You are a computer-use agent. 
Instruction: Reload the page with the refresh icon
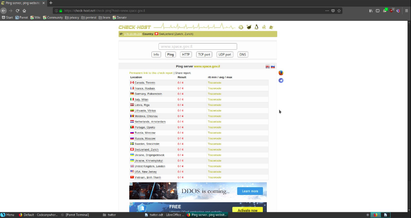pyautogui.click(x=17, y=11)
